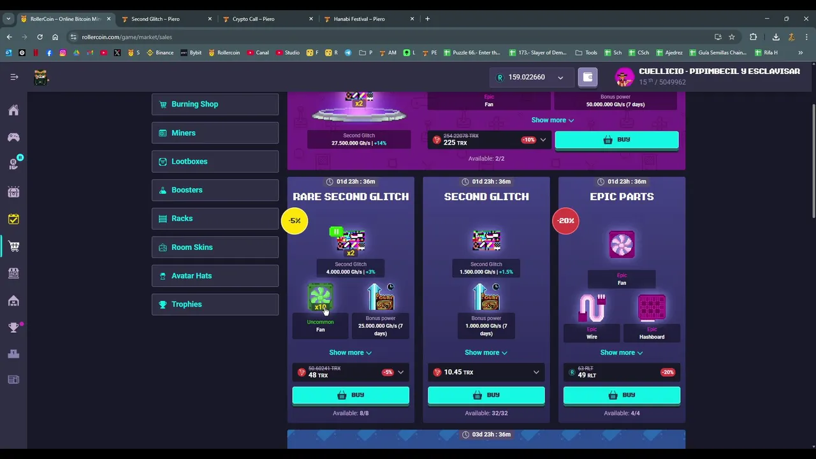Open the Telegram bookmark icon
Image resolution: width=816 pixels, height=459 pixels.
348,52
